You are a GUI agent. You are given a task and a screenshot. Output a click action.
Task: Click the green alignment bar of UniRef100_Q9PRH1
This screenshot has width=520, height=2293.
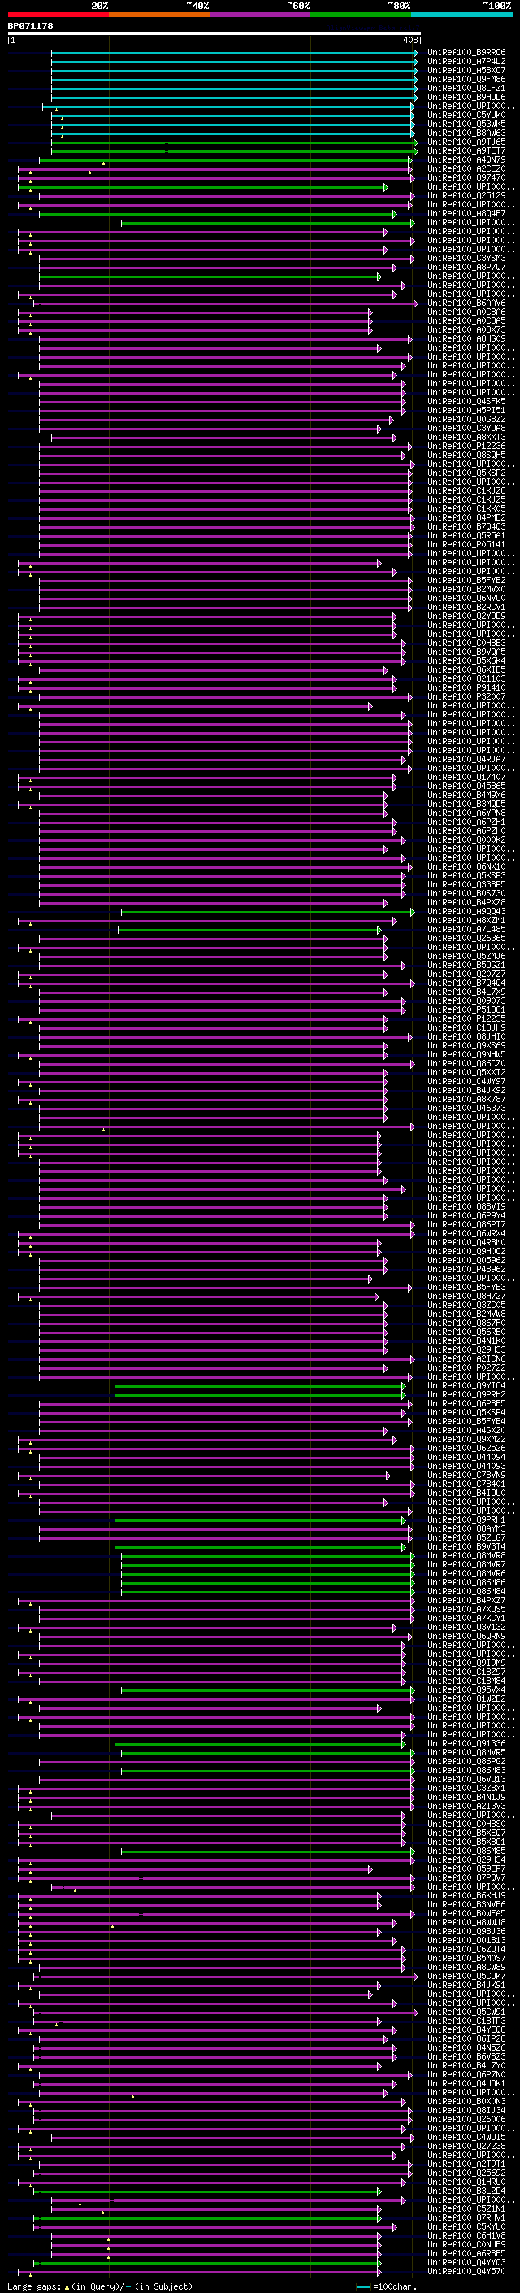261,1520
